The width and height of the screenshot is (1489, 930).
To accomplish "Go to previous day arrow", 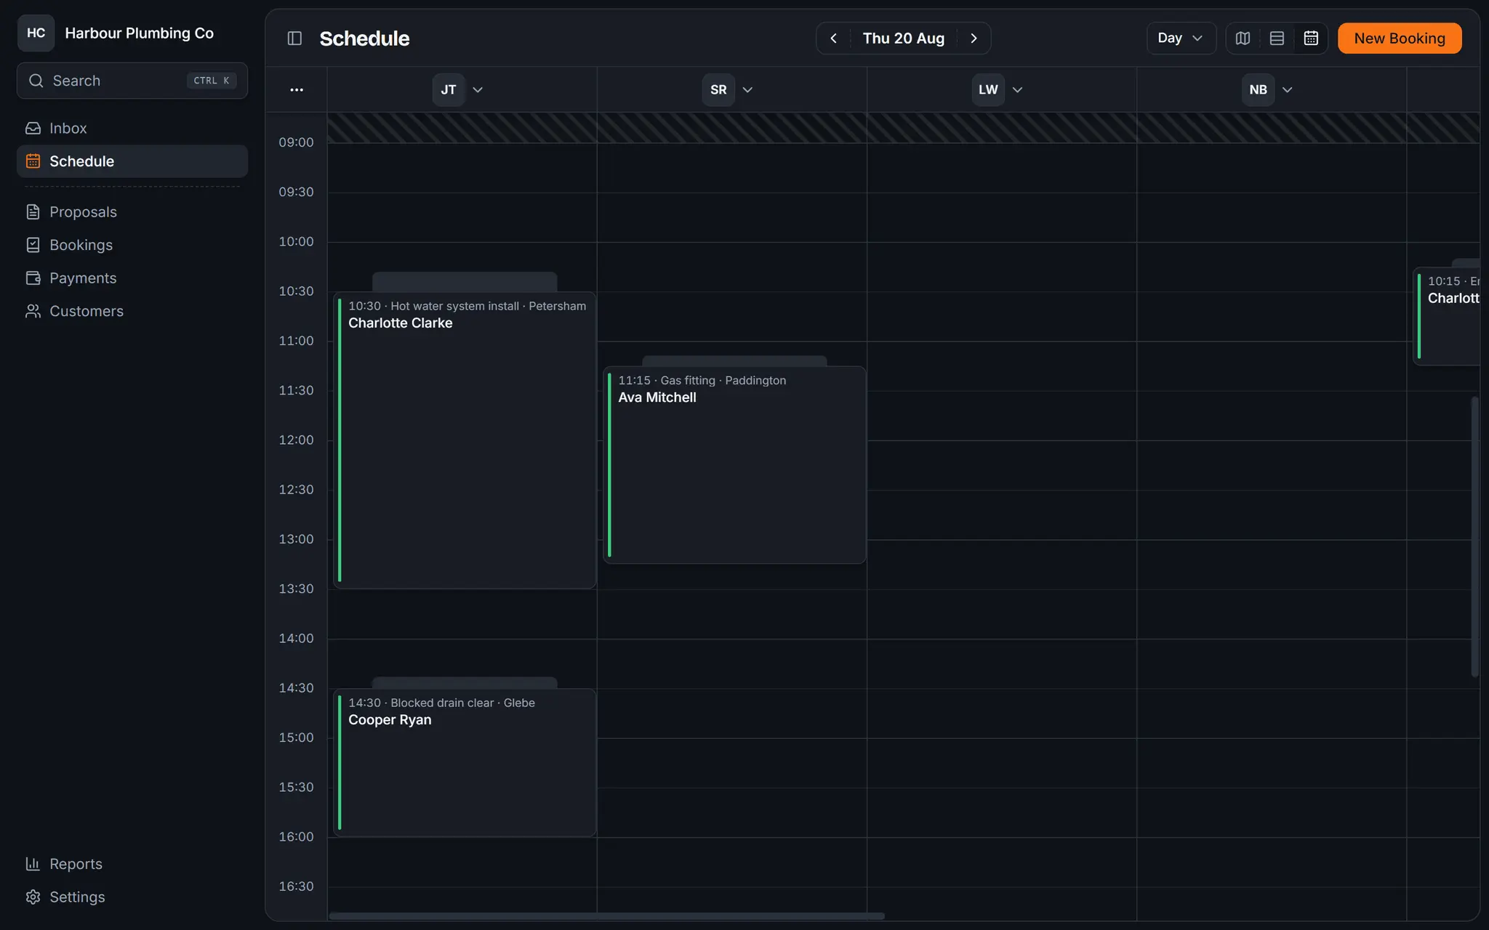I will tap(834, 39).
